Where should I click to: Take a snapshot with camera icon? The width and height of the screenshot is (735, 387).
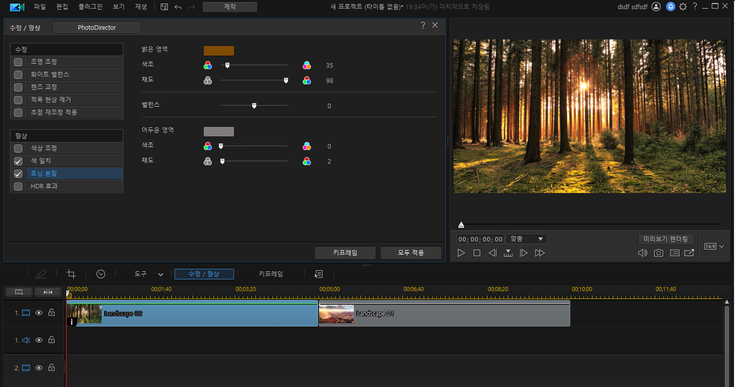[658, 253]
